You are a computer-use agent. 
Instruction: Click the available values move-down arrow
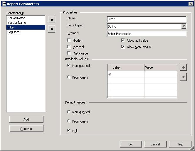[x=183, y=77]
